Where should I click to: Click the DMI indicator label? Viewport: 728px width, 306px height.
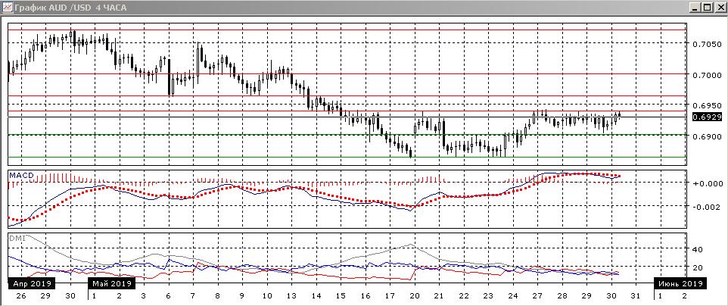pyautogui.click(x=17, y=238)
